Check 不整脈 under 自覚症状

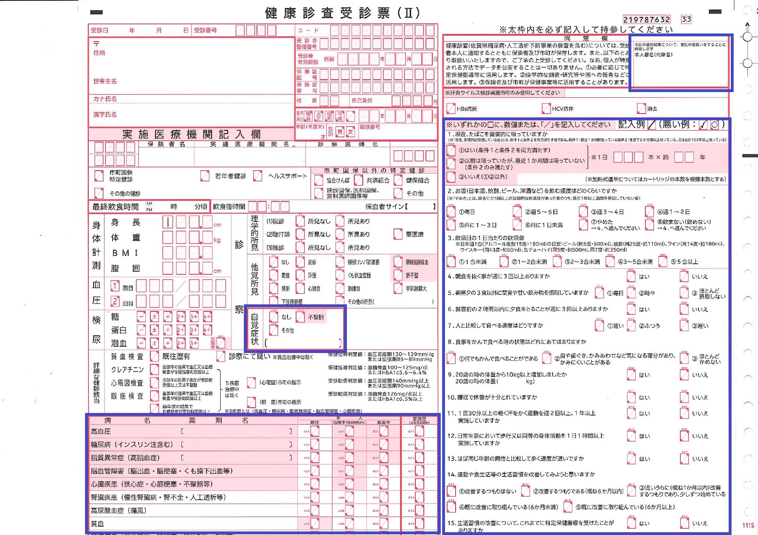[300, 317]
